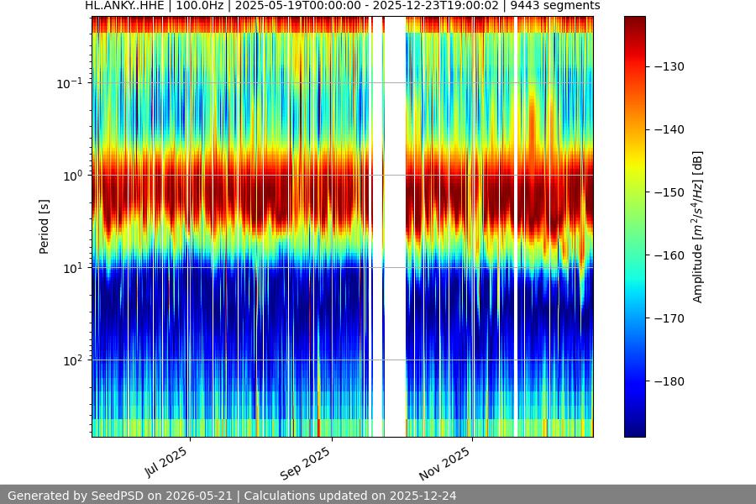Click the 'Nov 2025' x-axis tick label
This screenshot has height=504, width=756.
click(444, 463)
